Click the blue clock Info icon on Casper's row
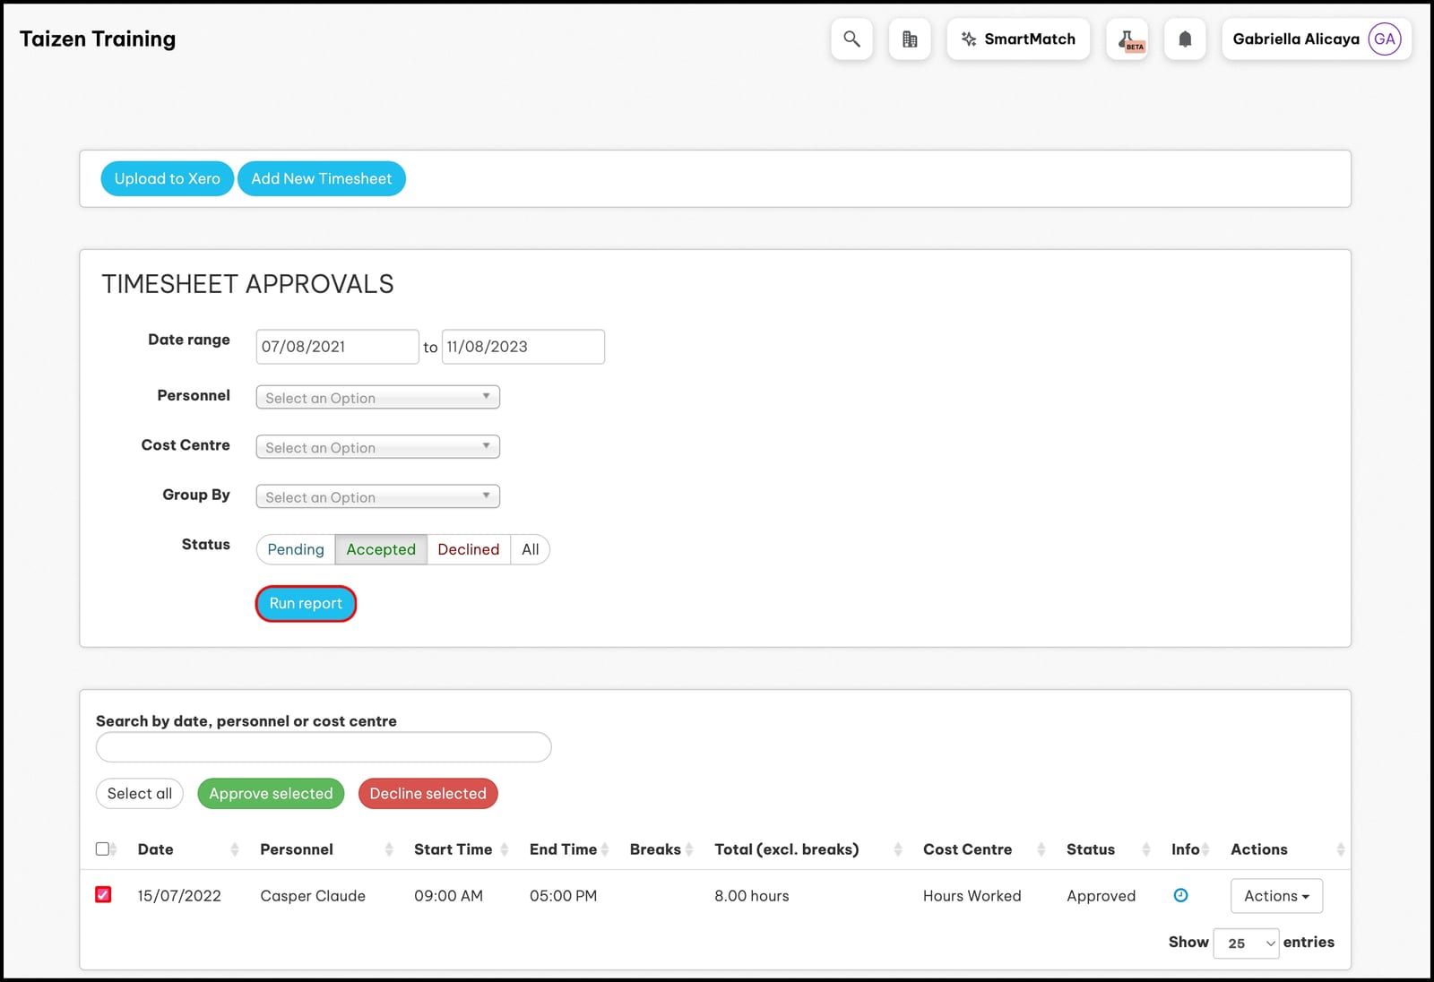The image size is (1434, 982). 1181,895
